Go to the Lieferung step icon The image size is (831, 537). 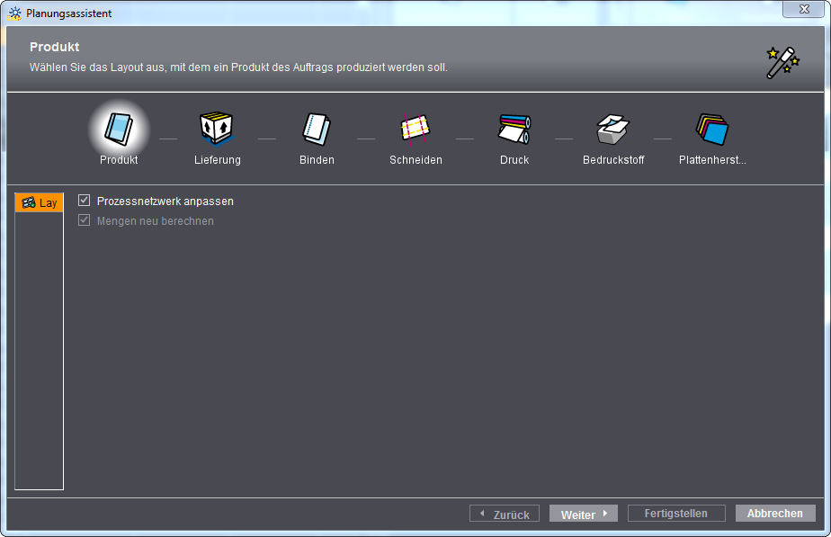pyautogui.click(x=217, y=129)
